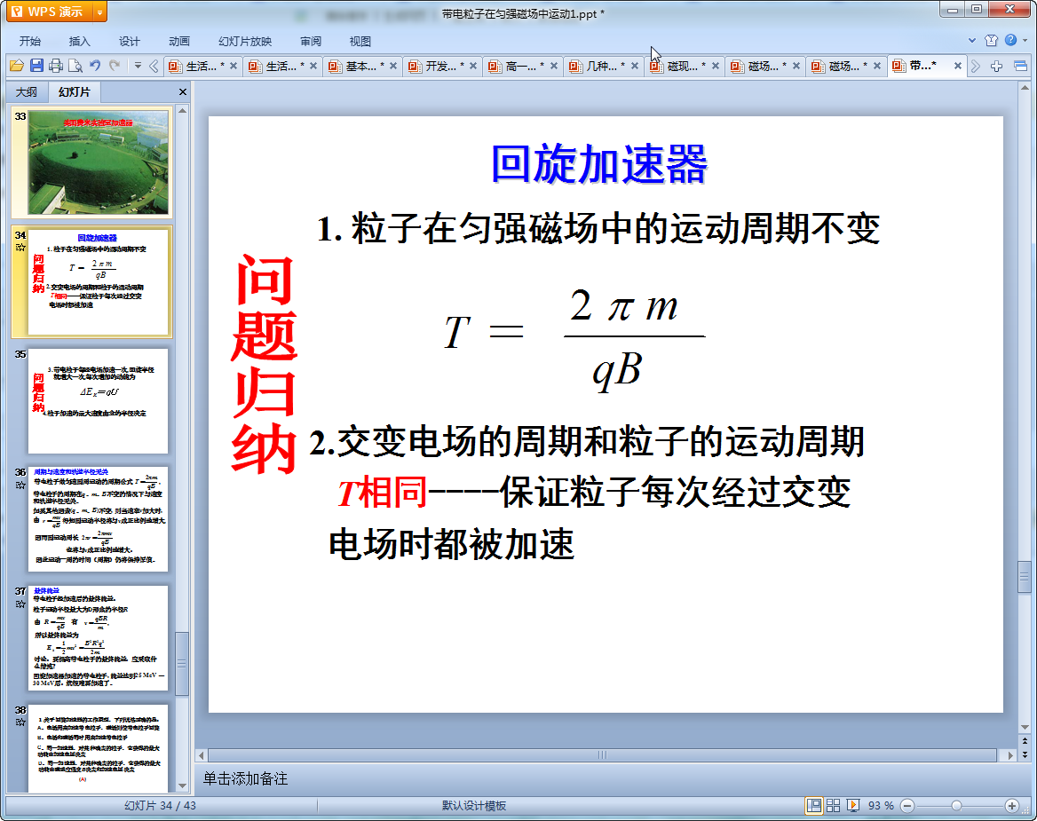The width and height of the screenshot is (1037, 821).
Task: Open the WPS 演示 application menu arrow
Action: pyautogui.click(x=99, y=12)
